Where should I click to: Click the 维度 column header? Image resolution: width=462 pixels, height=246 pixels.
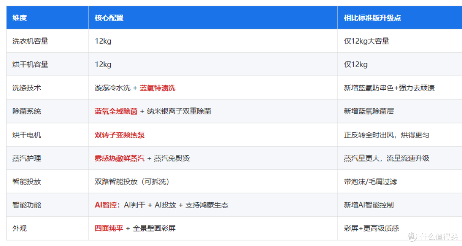coord(47,18)
